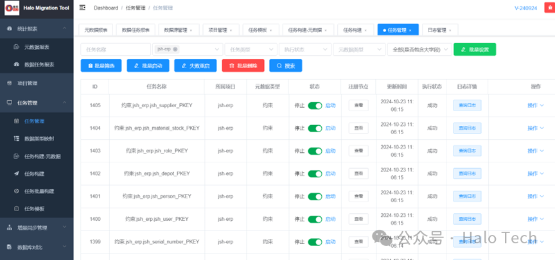Toggle status switch for task 1405
This screenshot has height=260, width=555.
315,105
